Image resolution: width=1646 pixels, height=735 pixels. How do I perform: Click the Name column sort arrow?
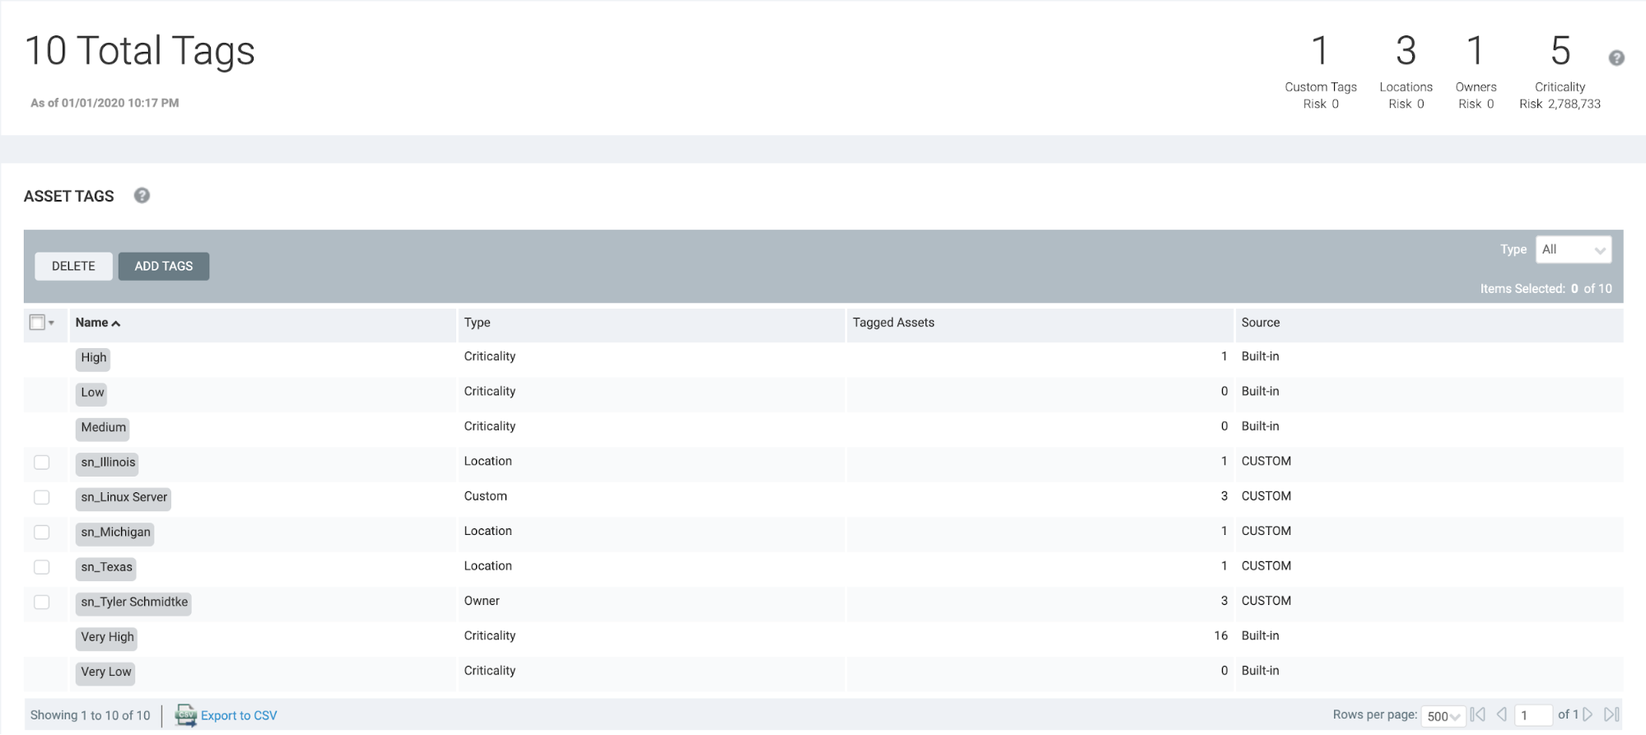click(x=116, y=323)
